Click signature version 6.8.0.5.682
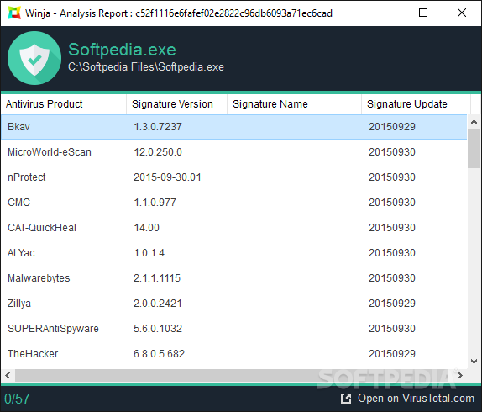 159,354
